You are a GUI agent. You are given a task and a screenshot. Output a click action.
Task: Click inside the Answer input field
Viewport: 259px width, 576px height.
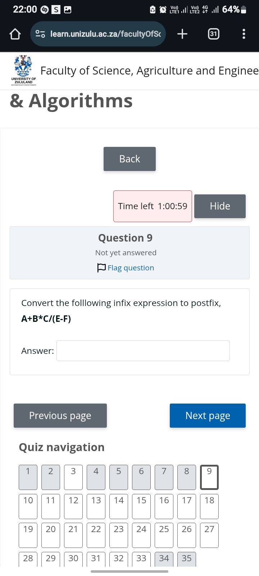tap(143, 350)
